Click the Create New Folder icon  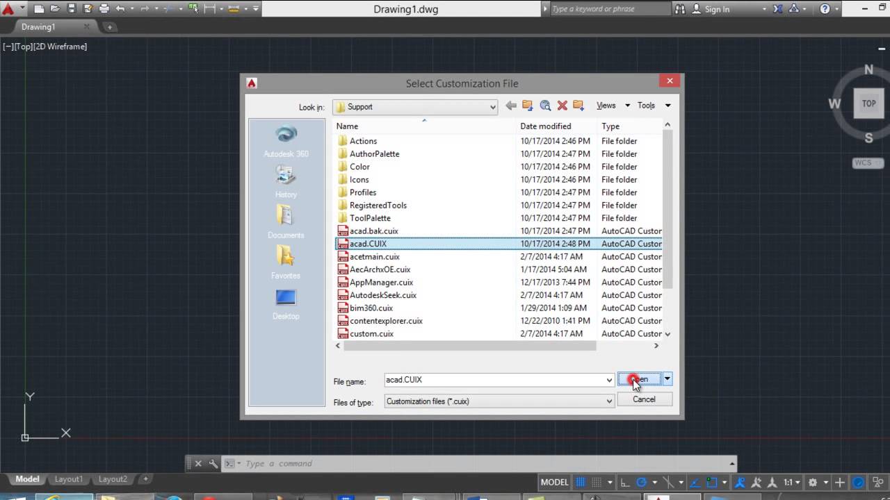click(x=578, y=106)
